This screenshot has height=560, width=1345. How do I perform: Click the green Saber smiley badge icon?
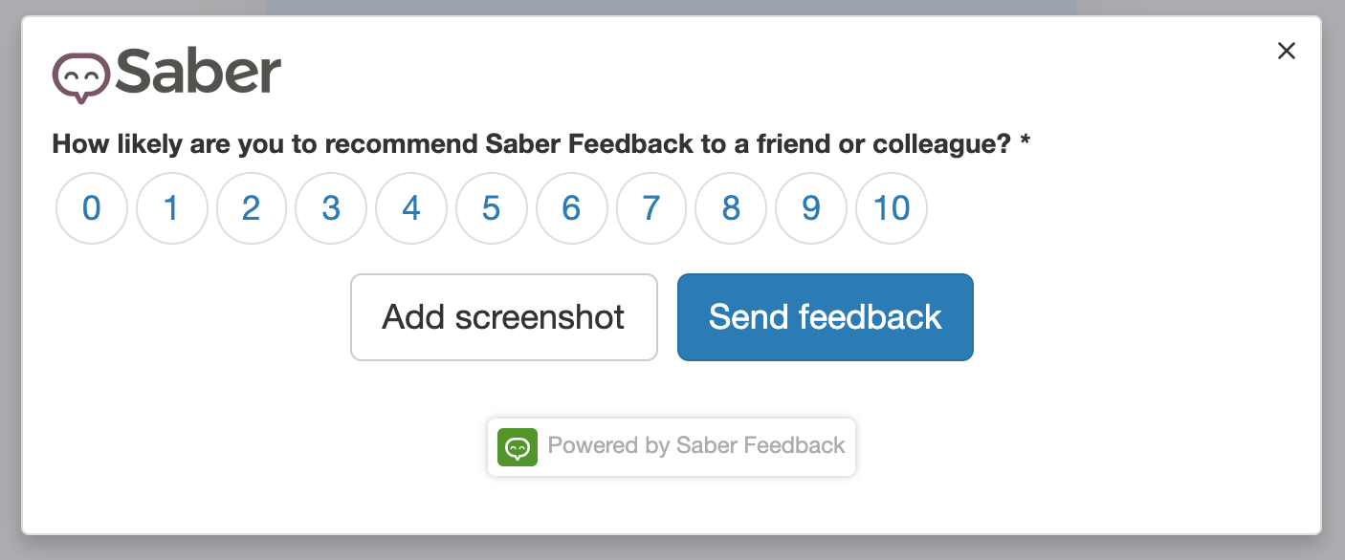point(518,446)
